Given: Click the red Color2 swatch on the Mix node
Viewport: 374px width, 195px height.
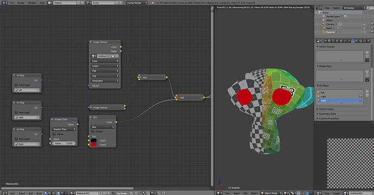Looking at the screenshot, I should tap(94, 145).
